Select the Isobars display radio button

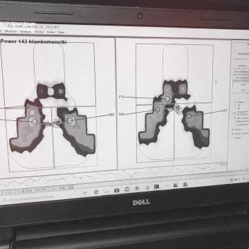tap(236, 102)
